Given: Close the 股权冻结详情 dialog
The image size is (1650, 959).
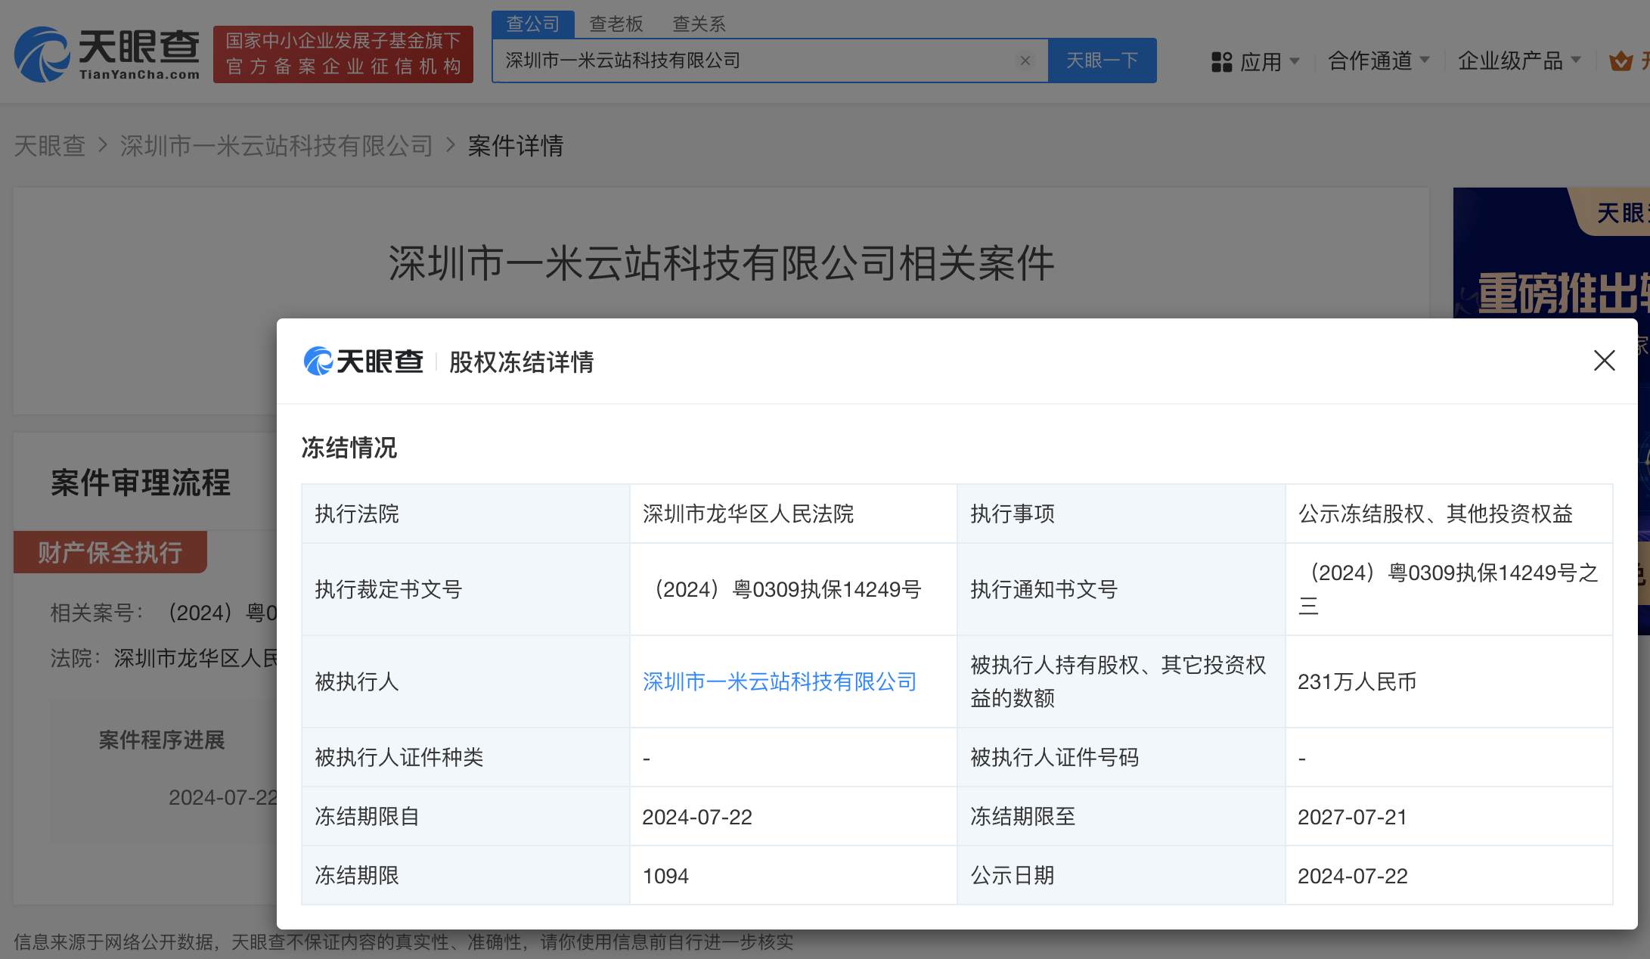Looking at the screenshot, I should coord(1604,360).
